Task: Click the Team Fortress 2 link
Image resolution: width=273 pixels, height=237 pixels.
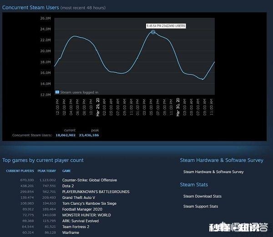Action: pos(76,227)
